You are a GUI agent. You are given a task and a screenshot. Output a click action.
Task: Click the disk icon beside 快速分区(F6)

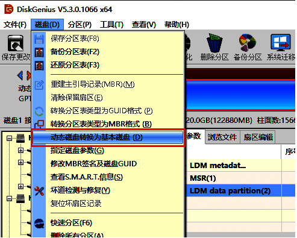click(x=39, y=224)
